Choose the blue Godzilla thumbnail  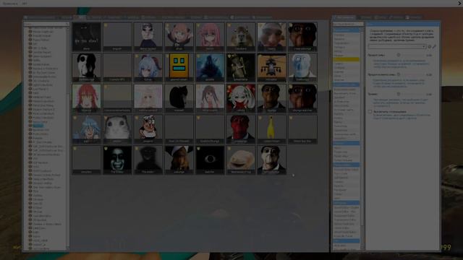point(210,67)
